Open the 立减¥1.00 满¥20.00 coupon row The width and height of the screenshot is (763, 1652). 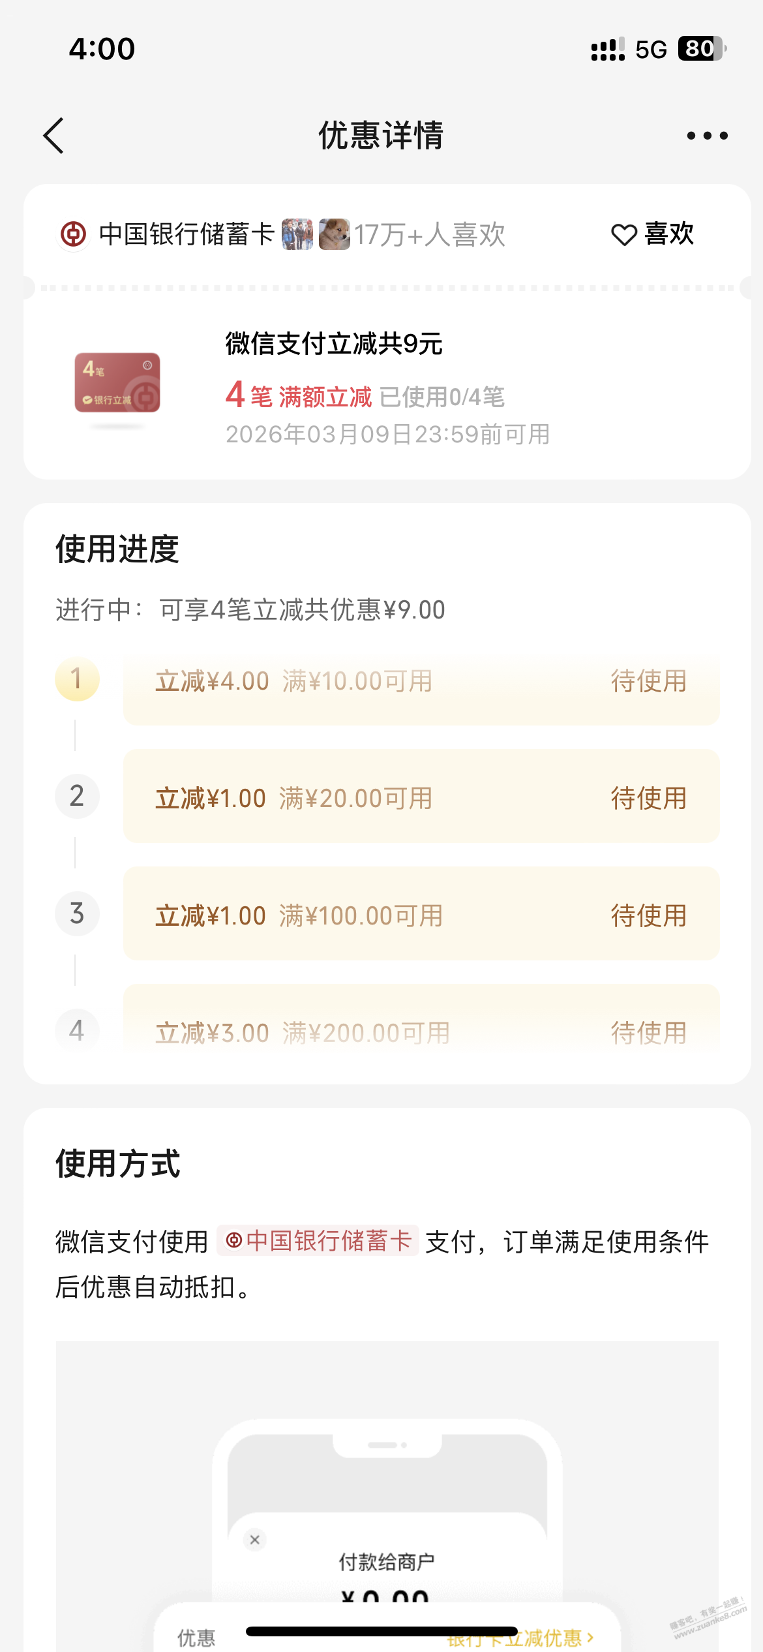tap(421, 797)
